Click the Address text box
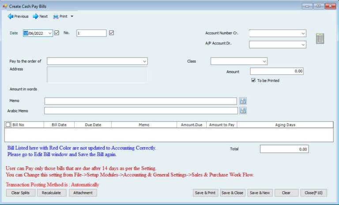 (97, 75)
